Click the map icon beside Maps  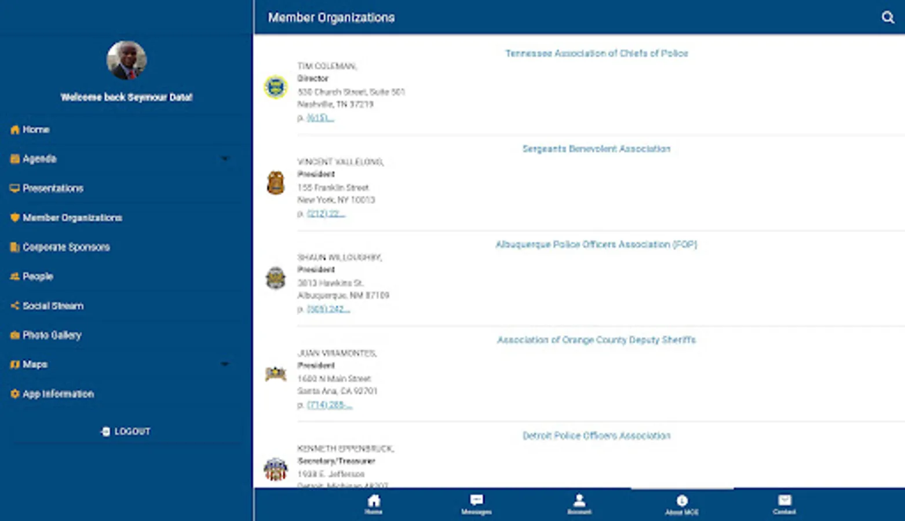(x=14, y=365)
